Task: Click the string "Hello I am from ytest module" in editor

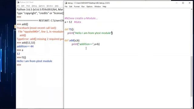Action: (93, 33)
